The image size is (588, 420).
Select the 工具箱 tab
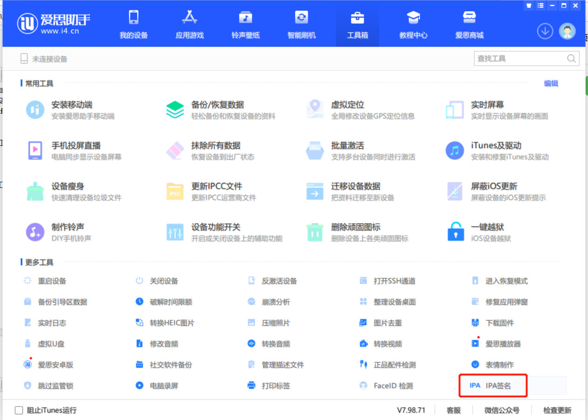[358, 25]
